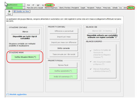Image resolution: width=140 pixels, height=101 pixels.
Task: Expand the Quadri dropdown arrow
Action: tap(24, 8)
